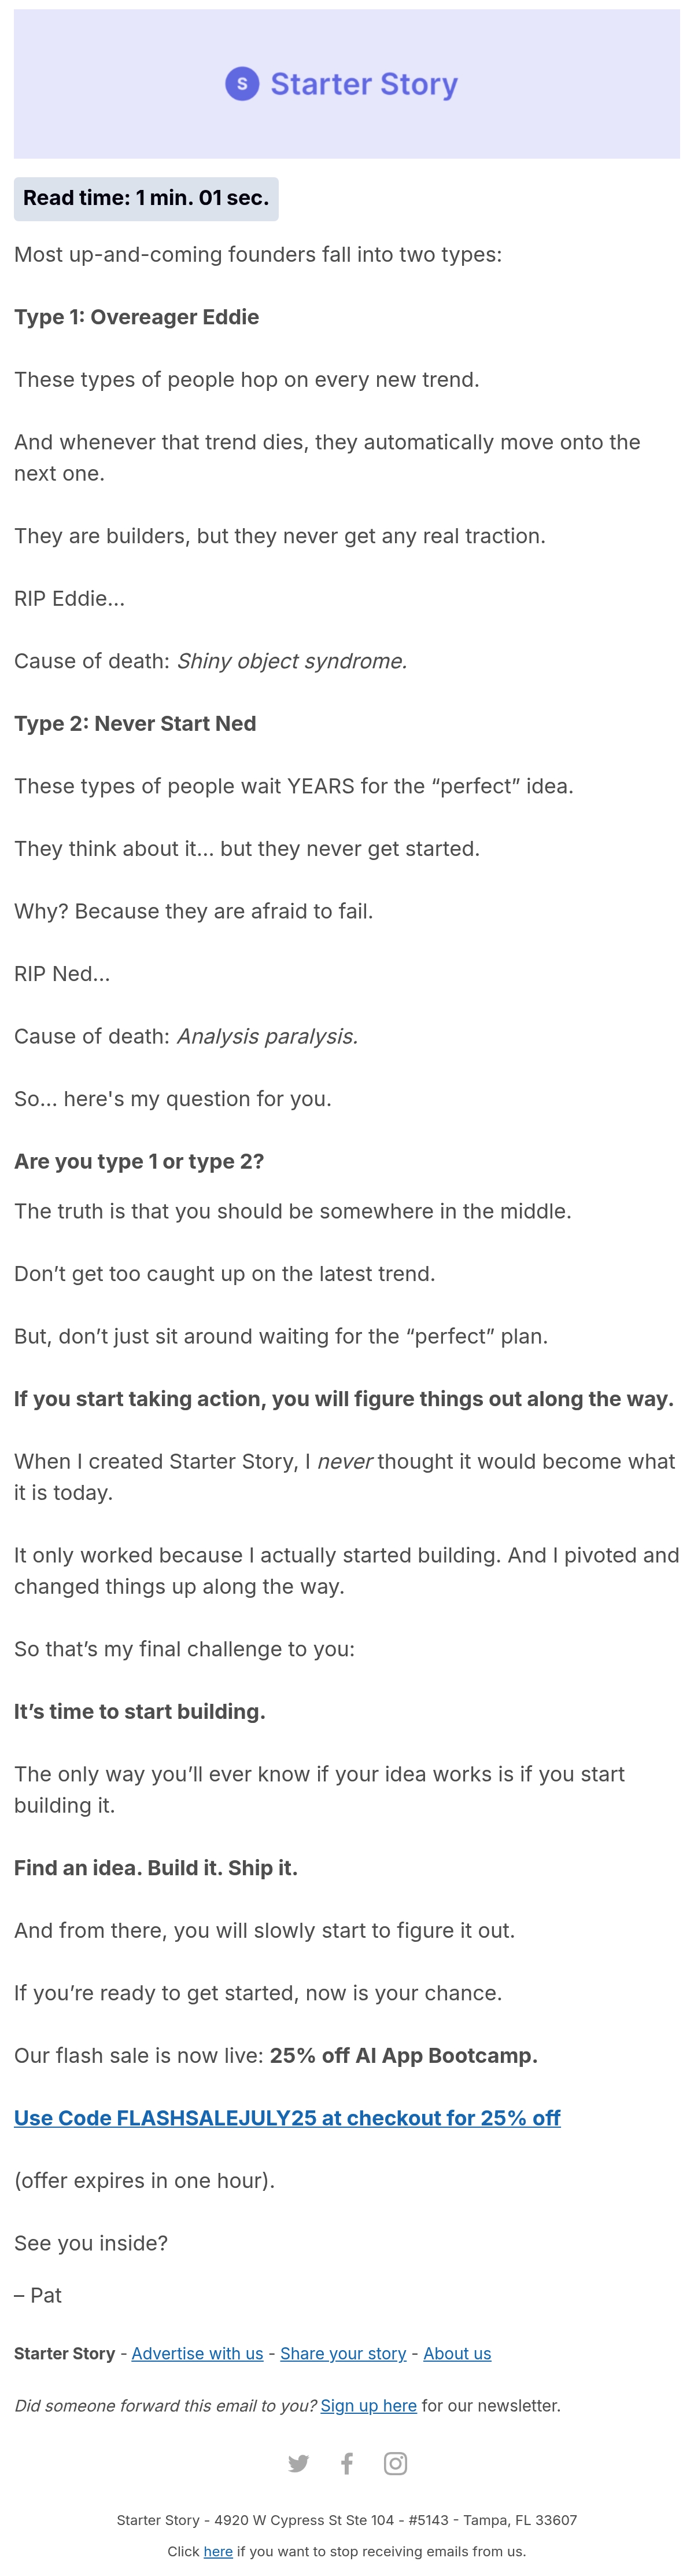Click the 'Type 1: Overeager Eddie' heading

tap(137, 317)
